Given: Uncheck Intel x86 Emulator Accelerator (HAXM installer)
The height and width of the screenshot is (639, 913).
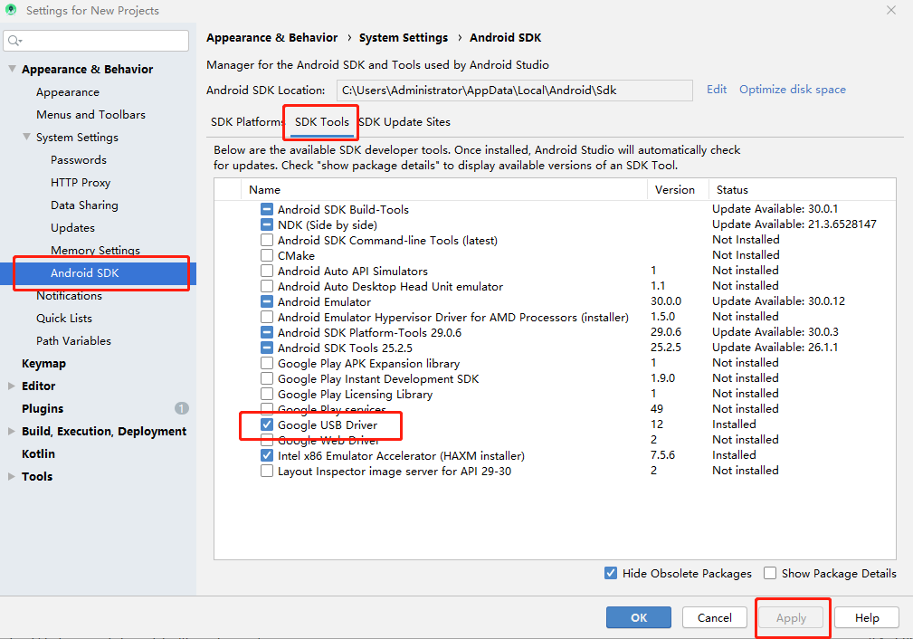Looking at the screenshot, I should pos(267,455).
